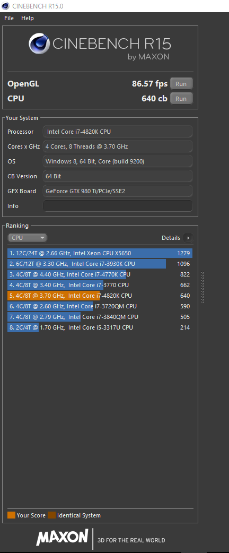This screenshot has width=229, height=553.
Task: Run the OpenGL benchmark
Action: 181,84
